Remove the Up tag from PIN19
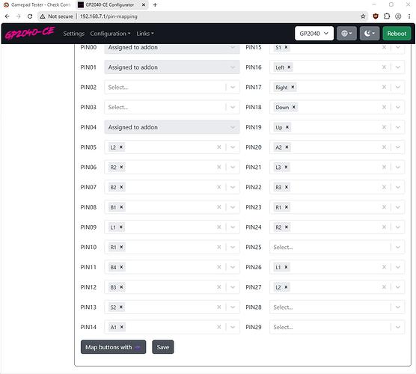This screenshot has width=416, height=374. coord(287,127)
